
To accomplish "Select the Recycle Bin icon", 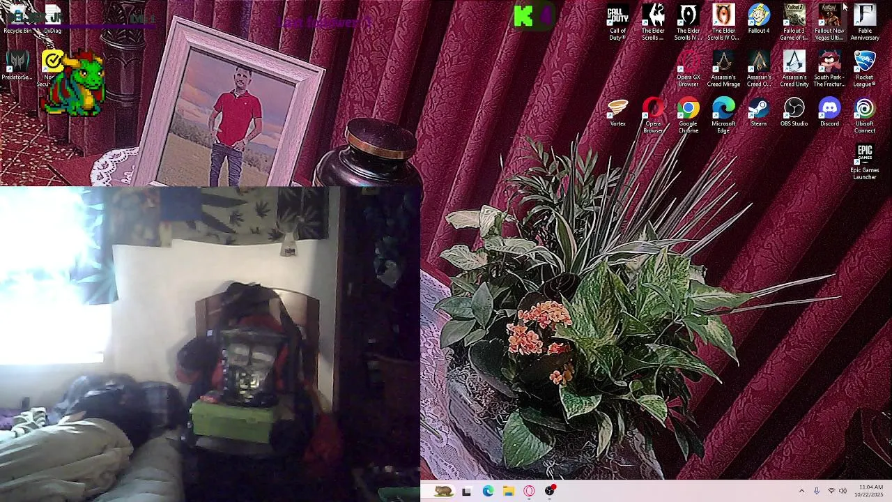I will 17,20.
